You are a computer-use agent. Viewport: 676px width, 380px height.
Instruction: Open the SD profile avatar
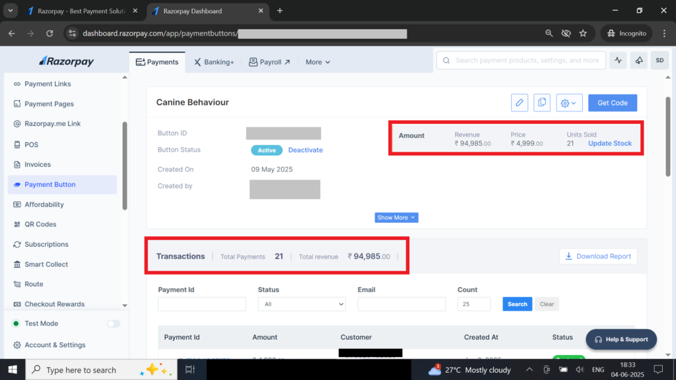[x=659, y=61]
